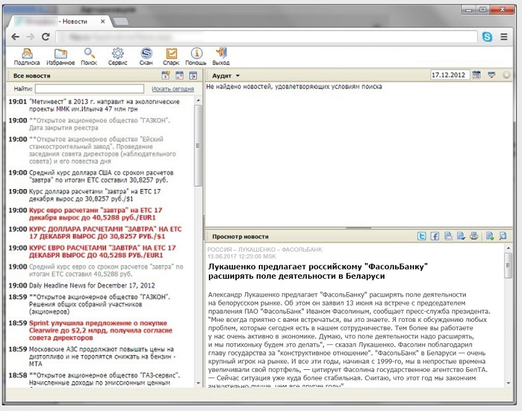Click the document magnifier icon in Просмотр новости

pyautogui.click(x=502, y=236)
